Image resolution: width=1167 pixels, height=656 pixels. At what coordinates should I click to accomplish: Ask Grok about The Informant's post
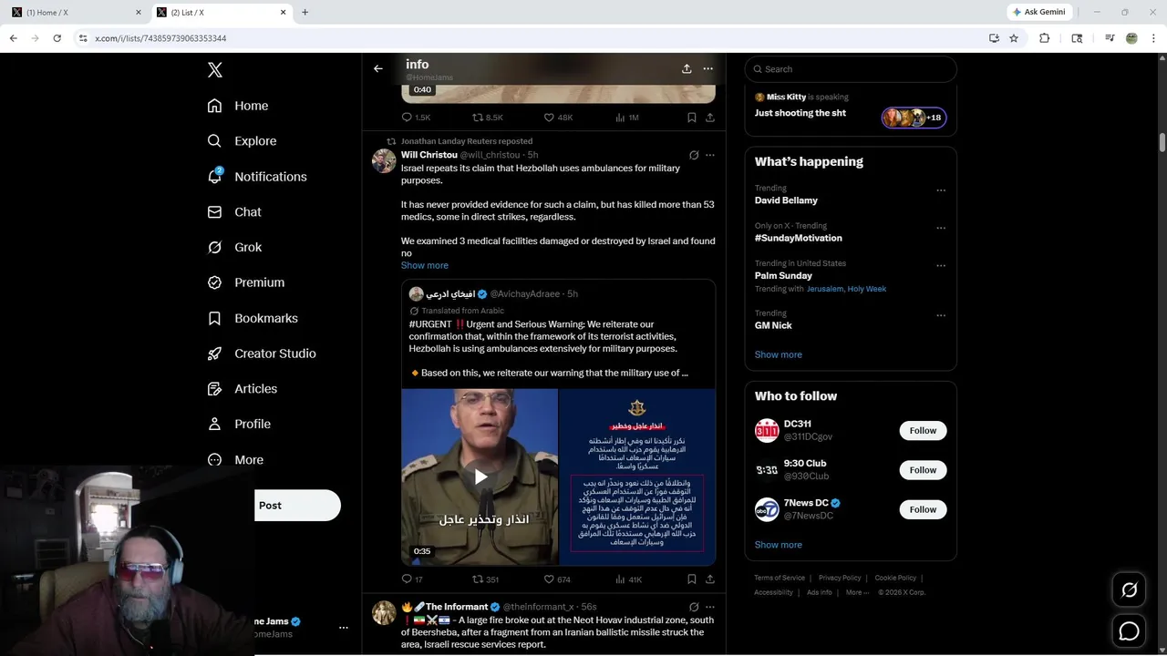[694, 607]
